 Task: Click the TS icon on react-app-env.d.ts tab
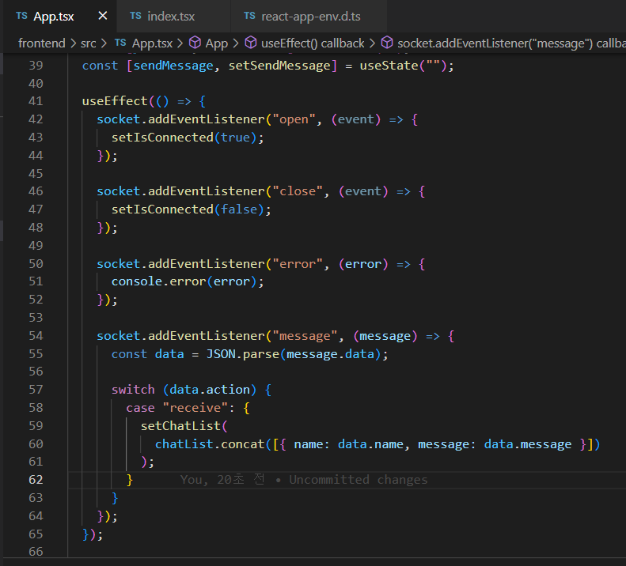[249, 16]
